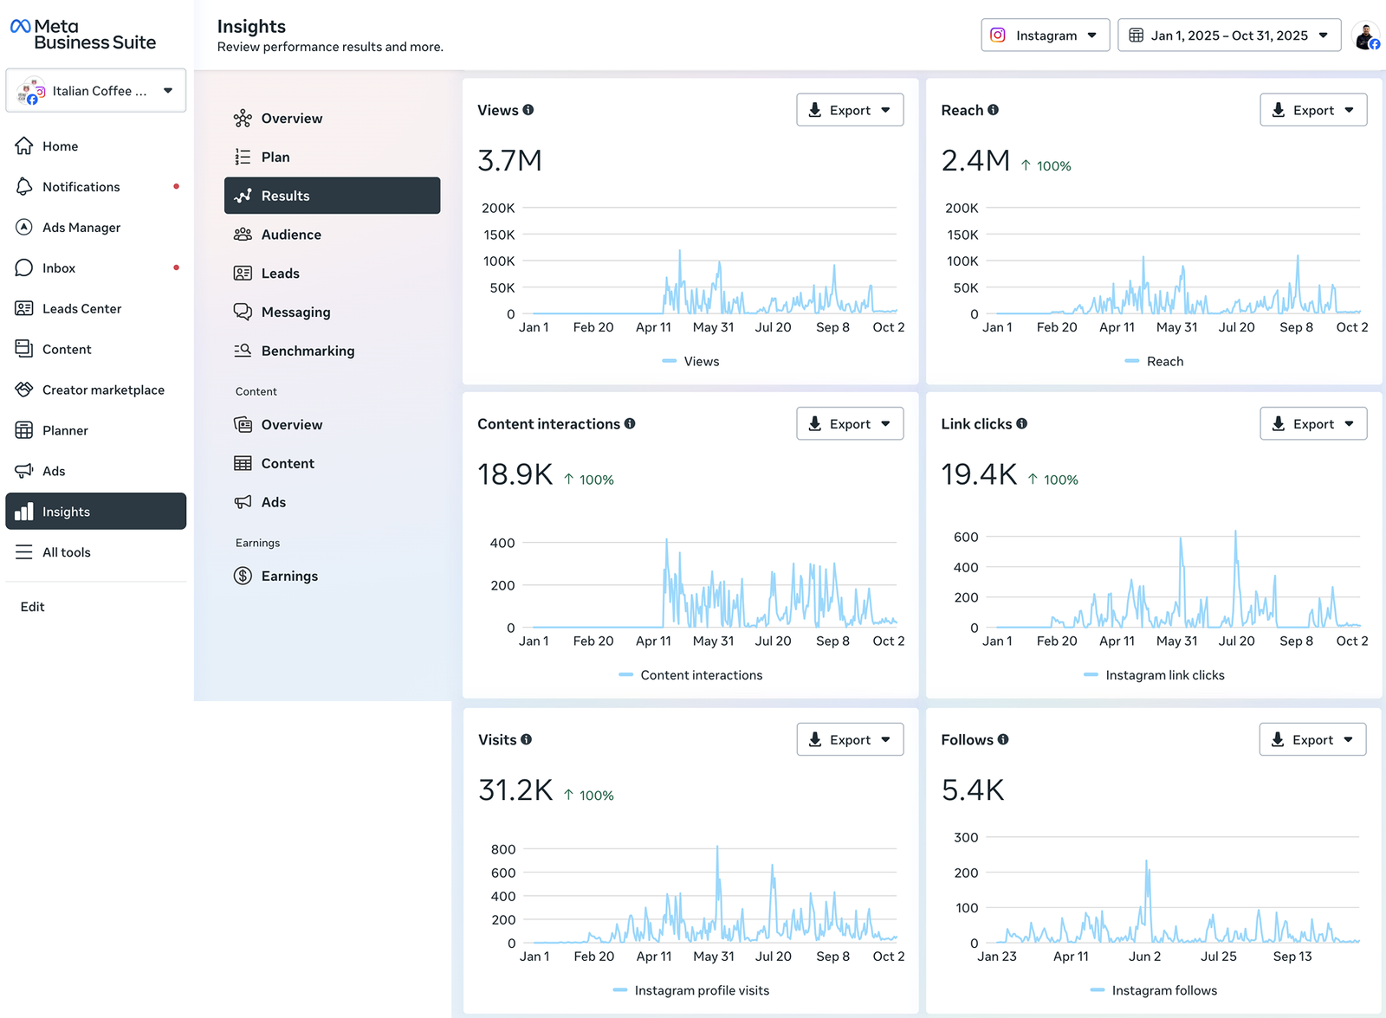Click the Link clicks info icon
Image resolution: width=1386 pixels, height=1018 pixels.
point(1022,423)
